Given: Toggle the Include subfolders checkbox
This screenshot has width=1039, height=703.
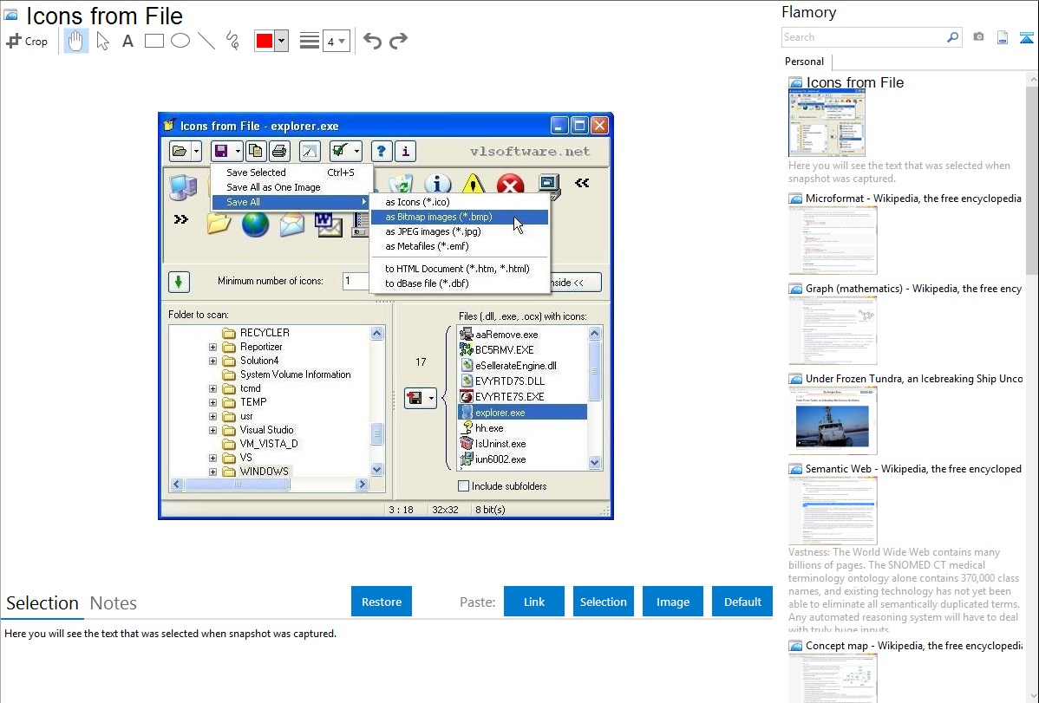Looking at the screenshot, I should [463, 486].
